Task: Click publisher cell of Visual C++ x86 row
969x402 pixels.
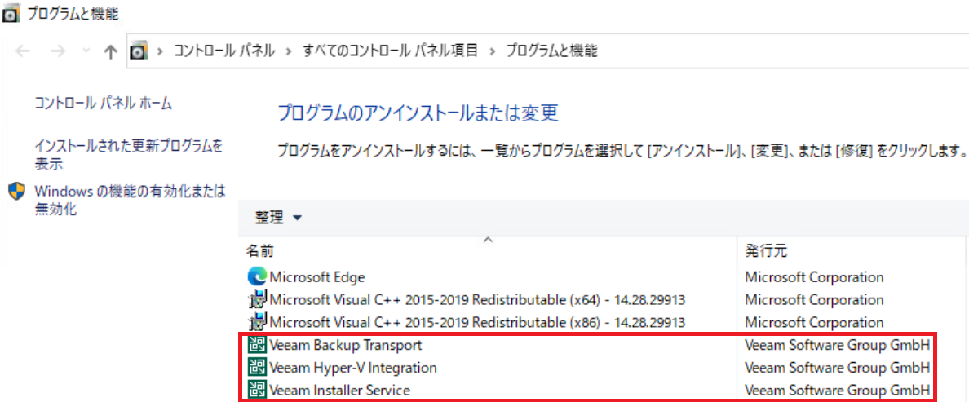Action: point(815,322)
